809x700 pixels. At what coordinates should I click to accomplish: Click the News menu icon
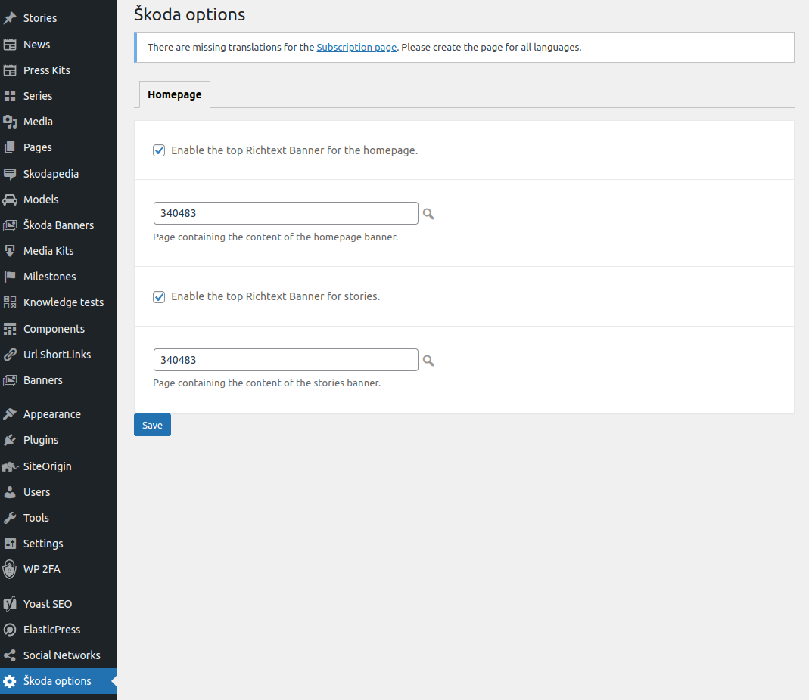[x=10, y=45]
